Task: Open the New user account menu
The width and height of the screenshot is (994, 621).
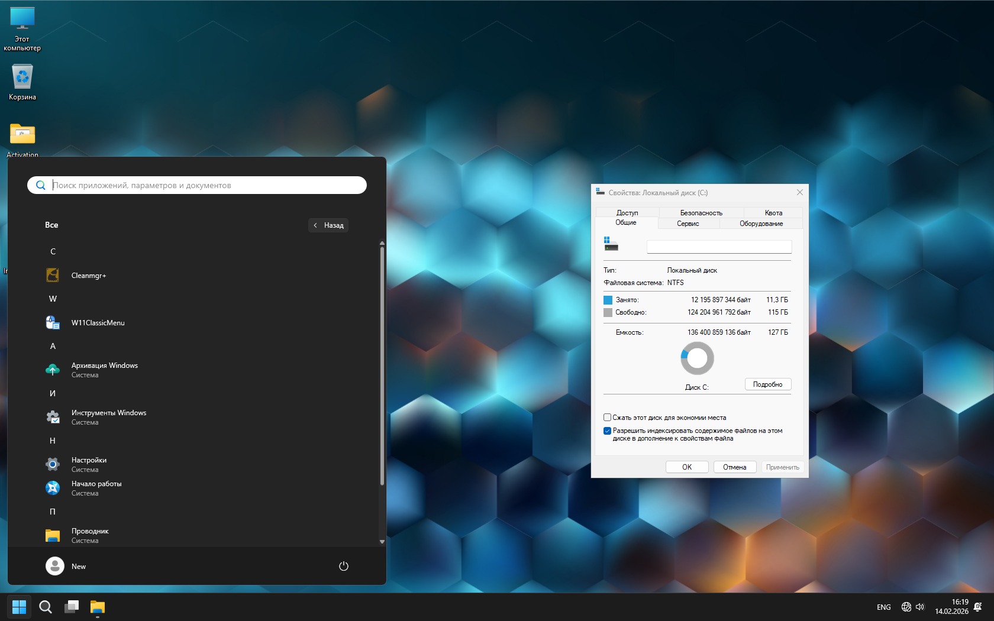Action: pos(66,566)
